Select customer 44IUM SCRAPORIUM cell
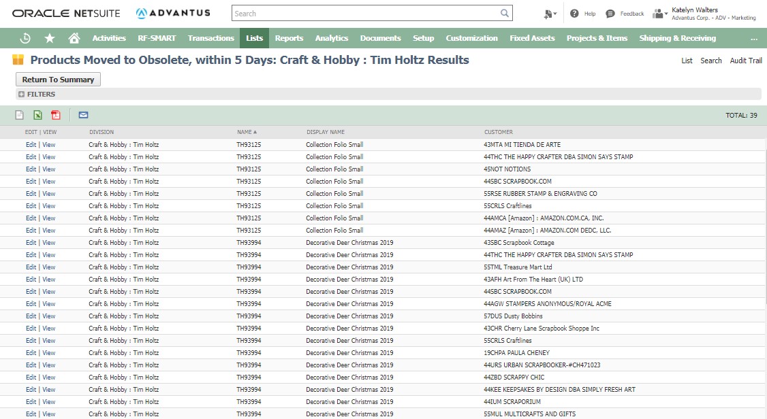Screen dimensions: 767x419 click(512, 401)
